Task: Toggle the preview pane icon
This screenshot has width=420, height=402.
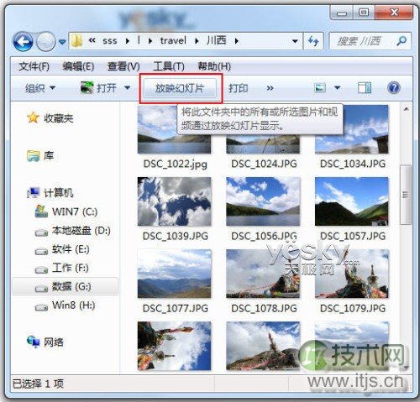Action: (x=365, y=88)
